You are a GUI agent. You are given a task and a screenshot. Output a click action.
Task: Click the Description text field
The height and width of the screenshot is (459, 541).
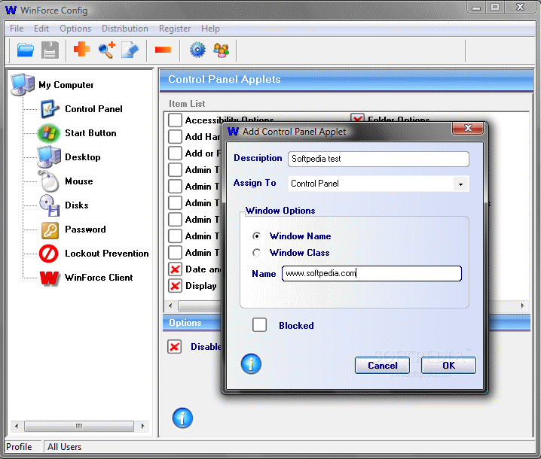(x=378, y=159)
